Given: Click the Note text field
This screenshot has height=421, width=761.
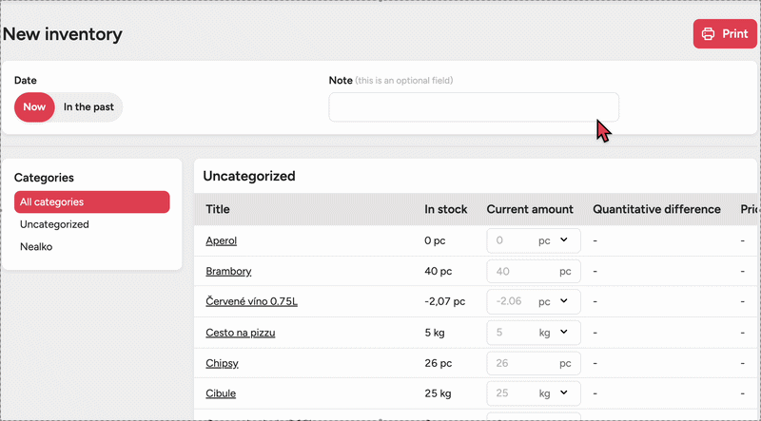Looking at the screenshot, I should tap(473, 107).
